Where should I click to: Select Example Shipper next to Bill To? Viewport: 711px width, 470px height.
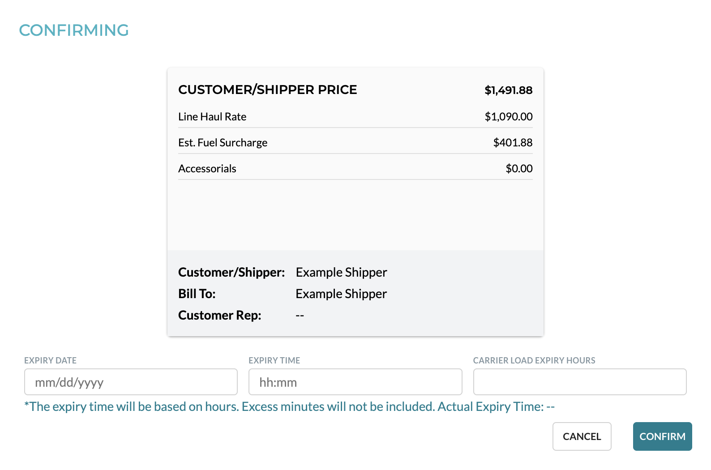[341, 294]
